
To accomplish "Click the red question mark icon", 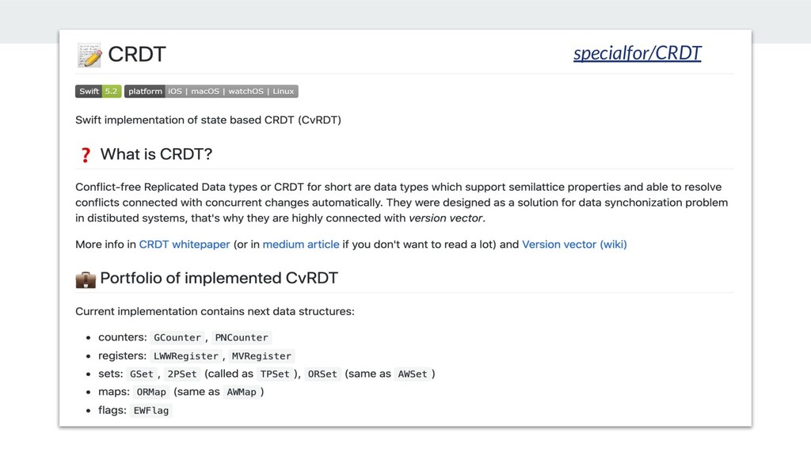I will click(86, 154).
